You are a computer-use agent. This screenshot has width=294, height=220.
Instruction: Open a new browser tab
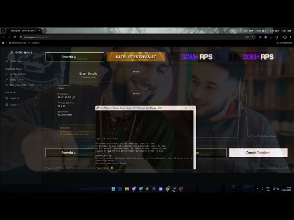click(45, 31)
